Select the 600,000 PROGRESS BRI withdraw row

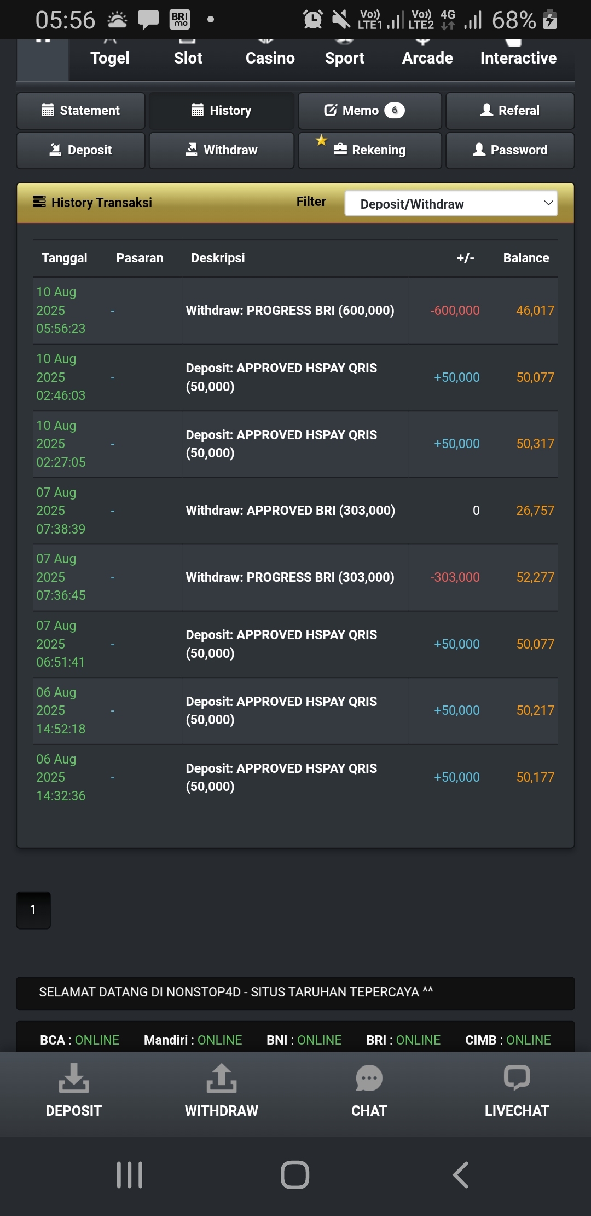[296, 311]
